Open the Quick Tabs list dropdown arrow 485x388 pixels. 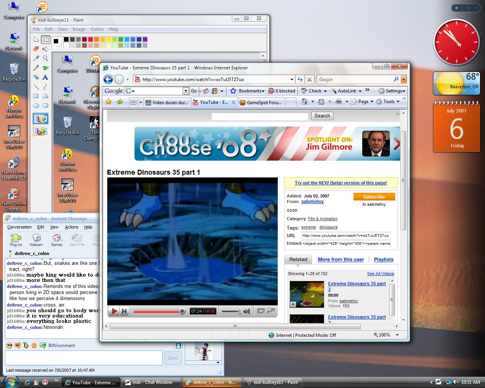141,102
